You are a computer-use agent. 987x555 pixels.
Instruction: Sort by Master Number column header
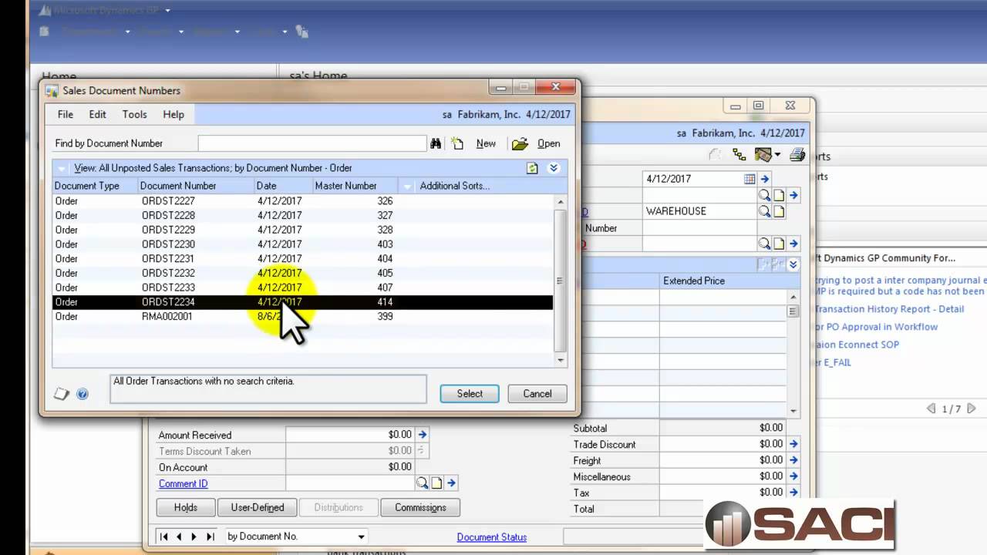355,186
